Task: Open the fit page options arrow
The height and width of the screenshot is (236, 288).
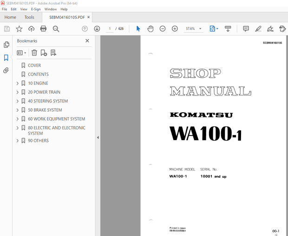Action: coord(217,29)
